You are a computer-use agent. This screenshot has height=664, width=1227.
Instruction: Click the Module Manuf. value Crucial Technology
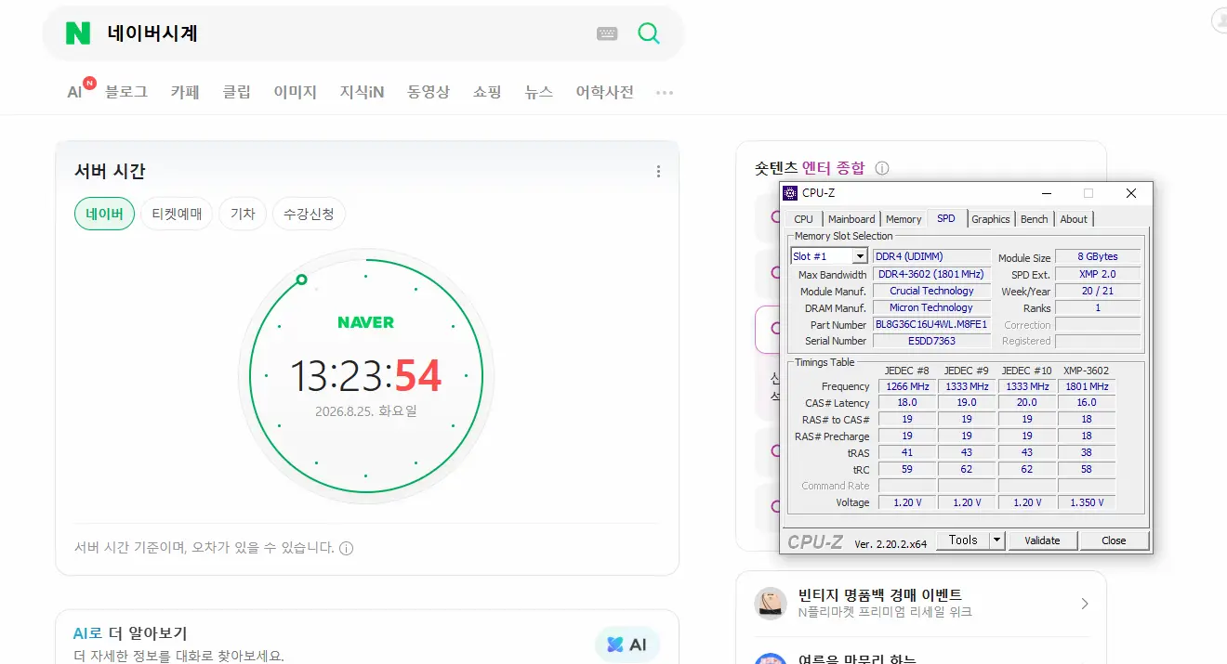931,291
